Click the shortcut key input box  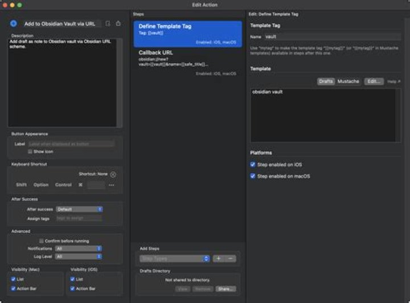click(96, 185)
